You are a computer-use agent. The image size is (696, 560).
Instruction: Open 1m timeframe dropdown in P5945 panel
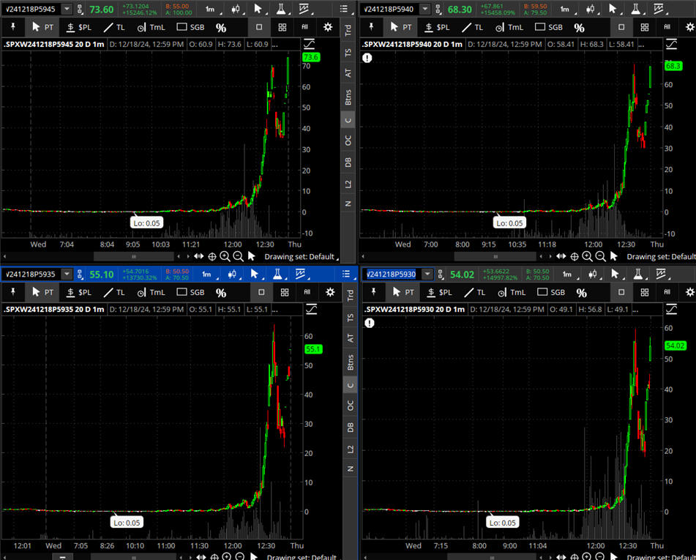[x=212, y=9]
